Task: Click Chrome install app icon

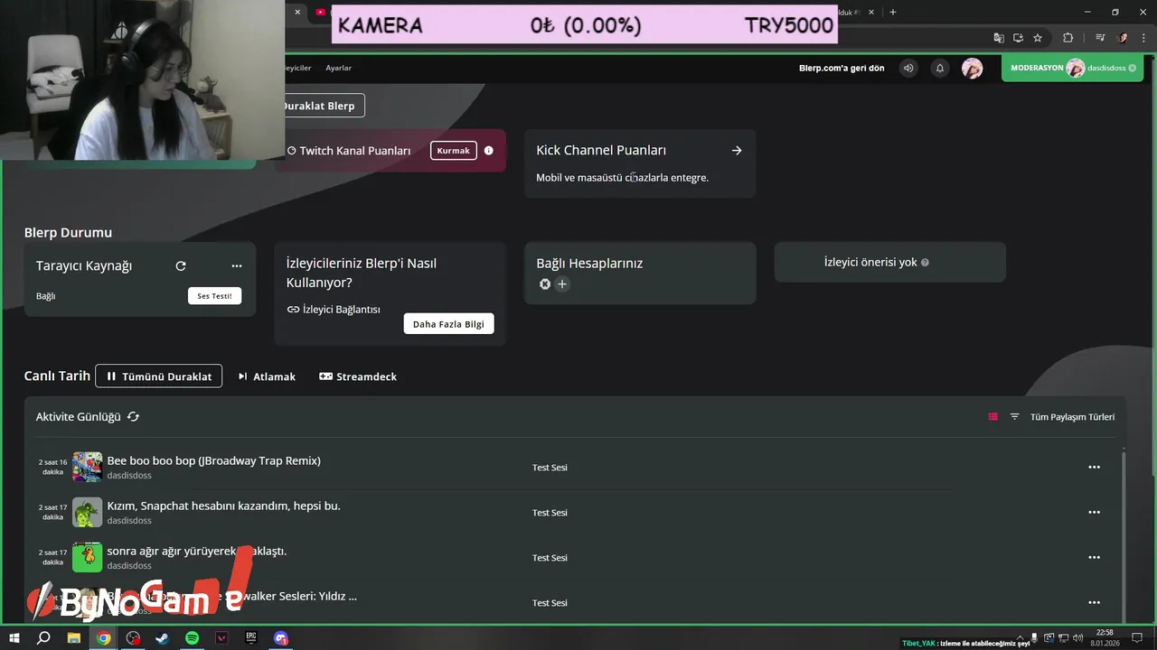Action: [1018, 38]
